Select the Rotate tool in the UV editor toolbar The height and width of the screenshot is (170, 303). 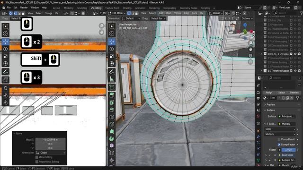tap(5, 49)
